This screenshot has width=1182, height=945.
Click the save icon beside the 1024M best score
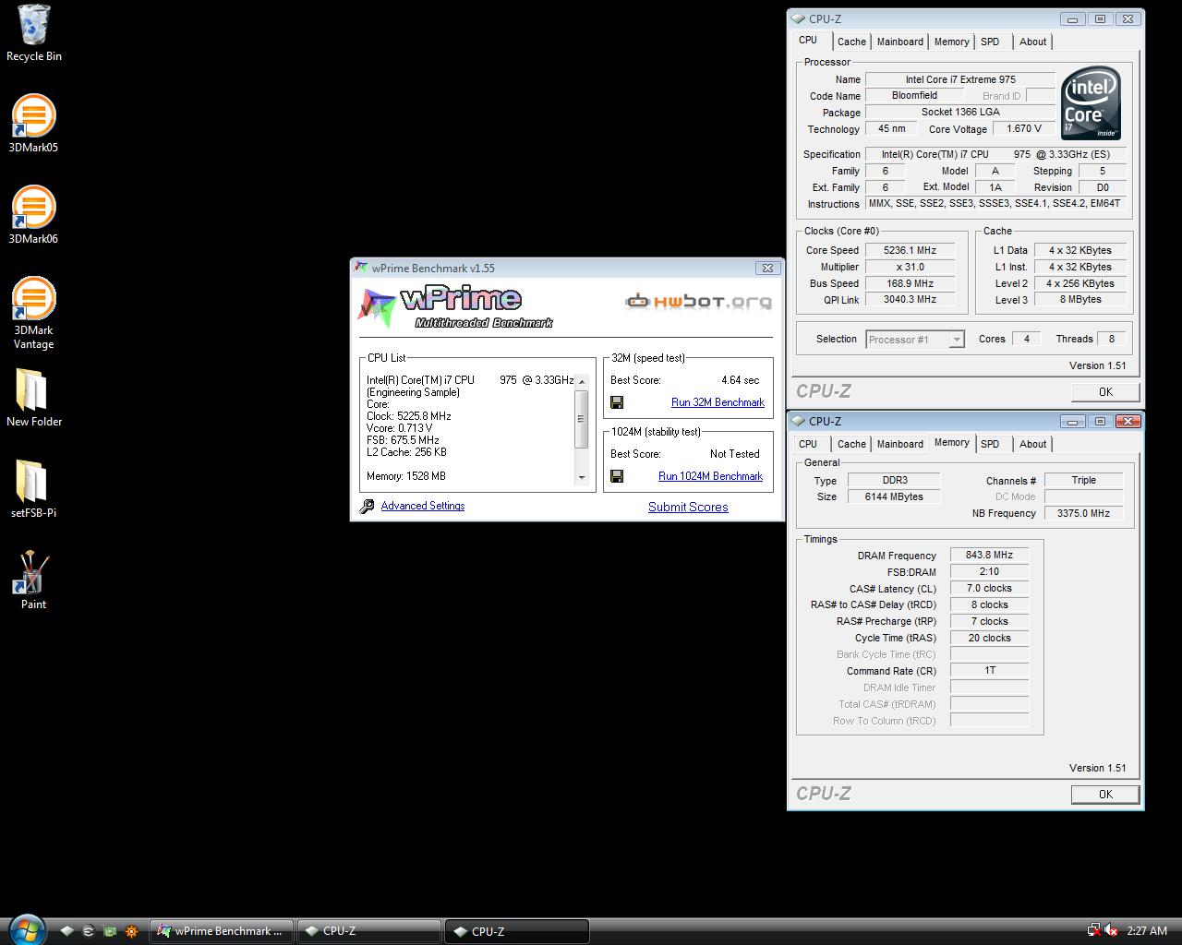click(617, 476)
